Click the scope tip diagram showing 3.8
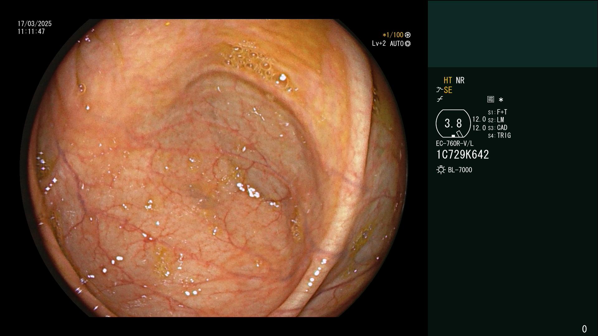 pos(453,124)
